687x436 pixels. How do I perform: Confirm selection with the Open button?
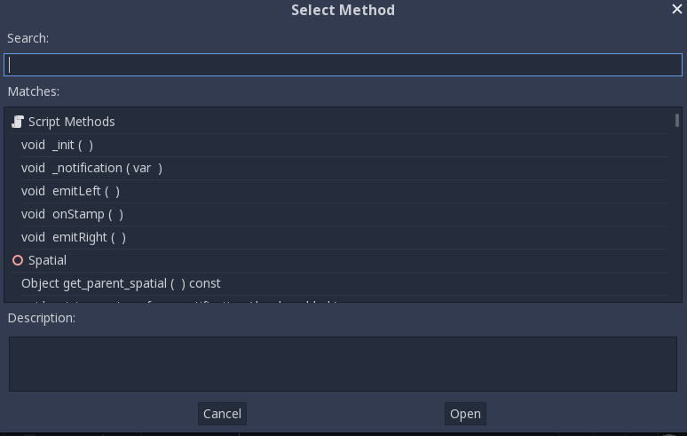465,414
